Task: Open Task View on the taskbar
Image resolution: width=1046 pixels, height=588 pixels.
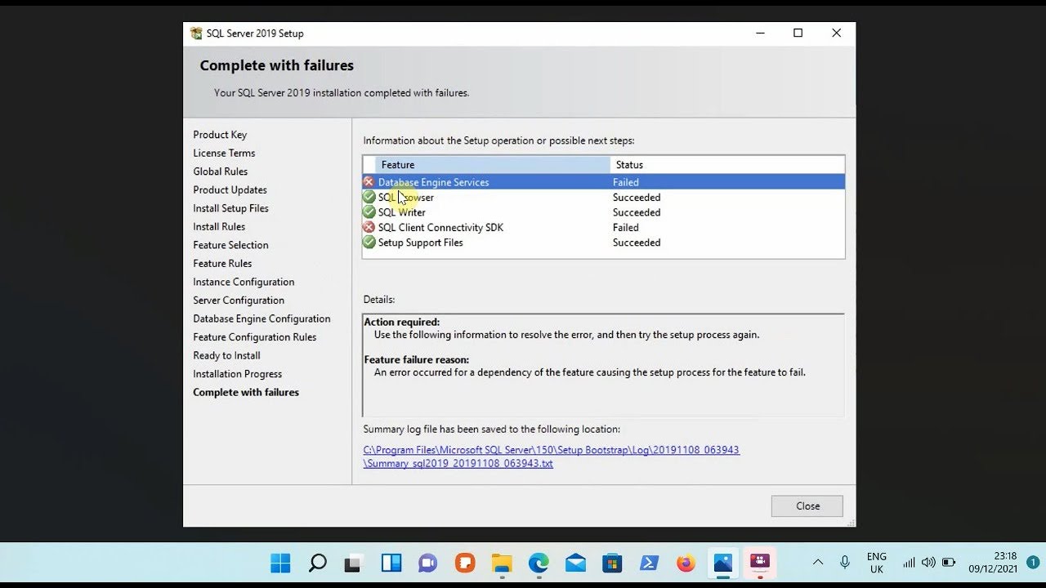Action: pyautogui.click(x=353, y=563)
